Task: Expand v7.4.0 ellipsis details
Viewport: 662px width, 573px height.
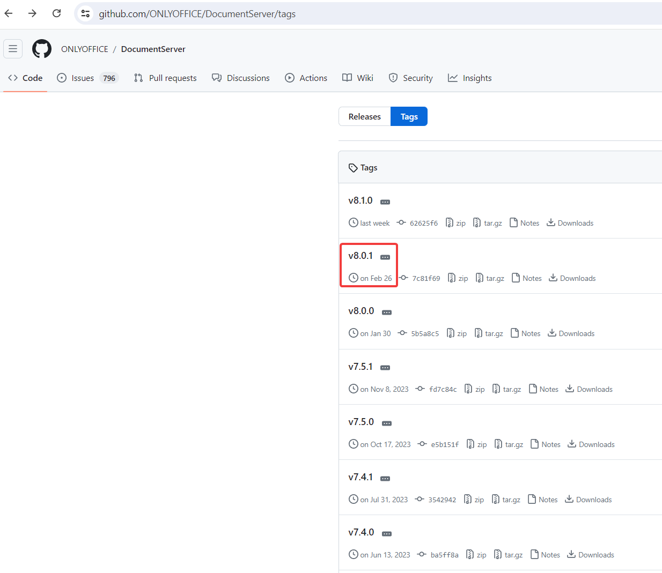Action: 387,534
